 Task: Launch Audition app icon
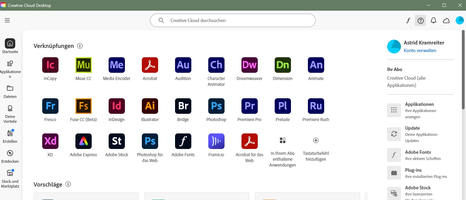(x=183, y=65)
